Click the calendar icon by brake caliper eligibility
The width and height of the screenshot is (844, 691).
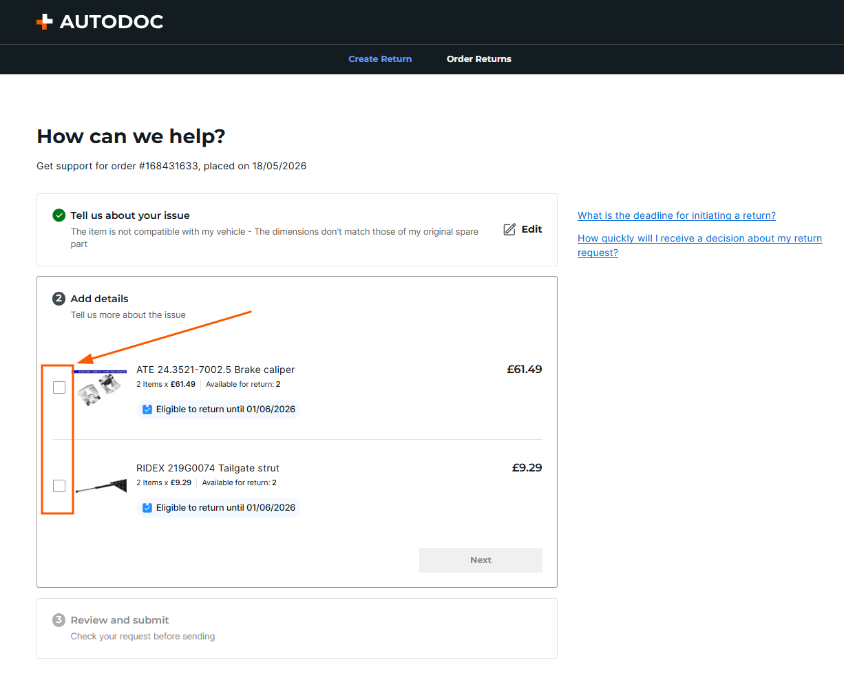tap(147, 410)
